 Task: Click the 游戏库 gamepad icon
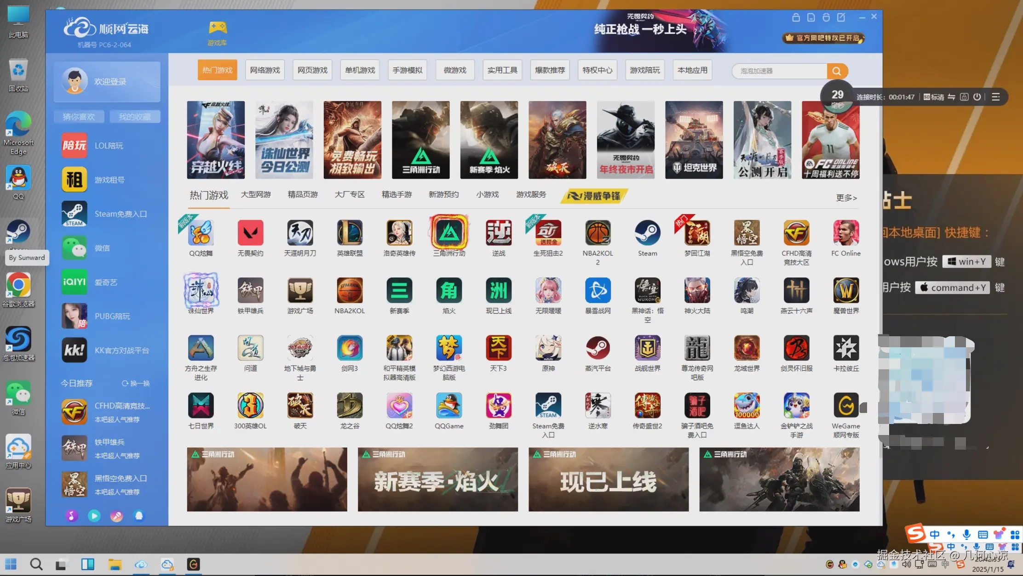pos(217,28)
